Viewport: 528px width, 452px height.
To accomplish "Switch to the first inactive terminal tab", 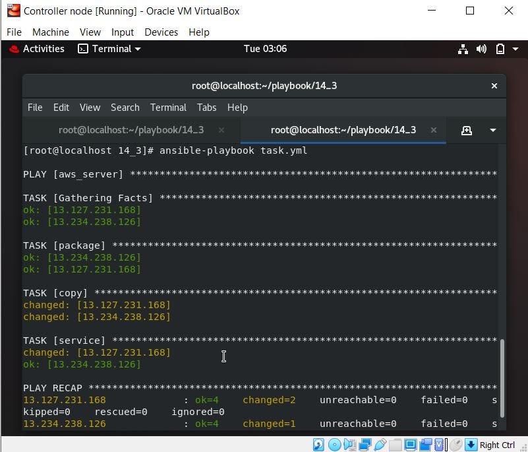I will [131, 130].
